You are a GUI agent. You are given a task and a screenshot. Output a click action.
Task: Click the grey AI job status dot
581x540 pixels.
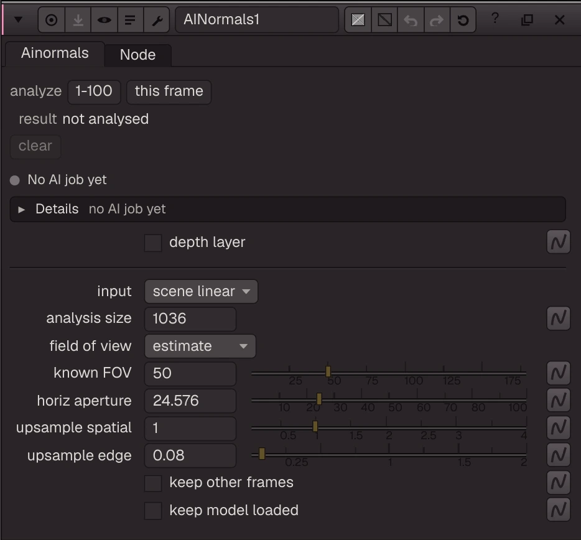[x=15, y=180]
